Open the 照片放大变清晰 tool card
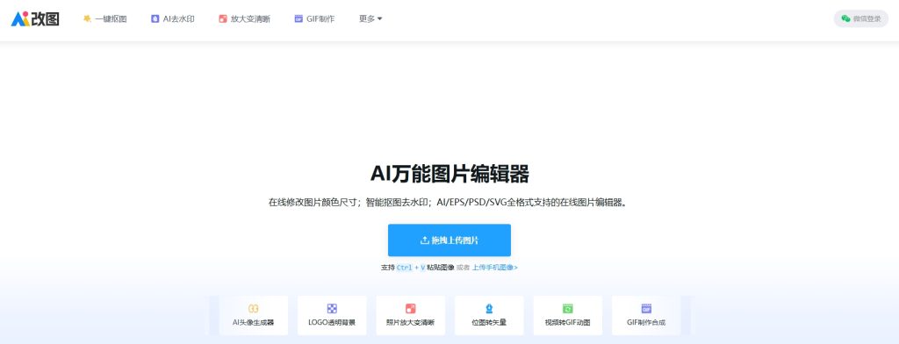The image size is (899, 344). tap(411, 315)
